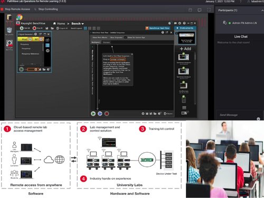Toggle the Mod switch in Signal Generator

(30, 39)
